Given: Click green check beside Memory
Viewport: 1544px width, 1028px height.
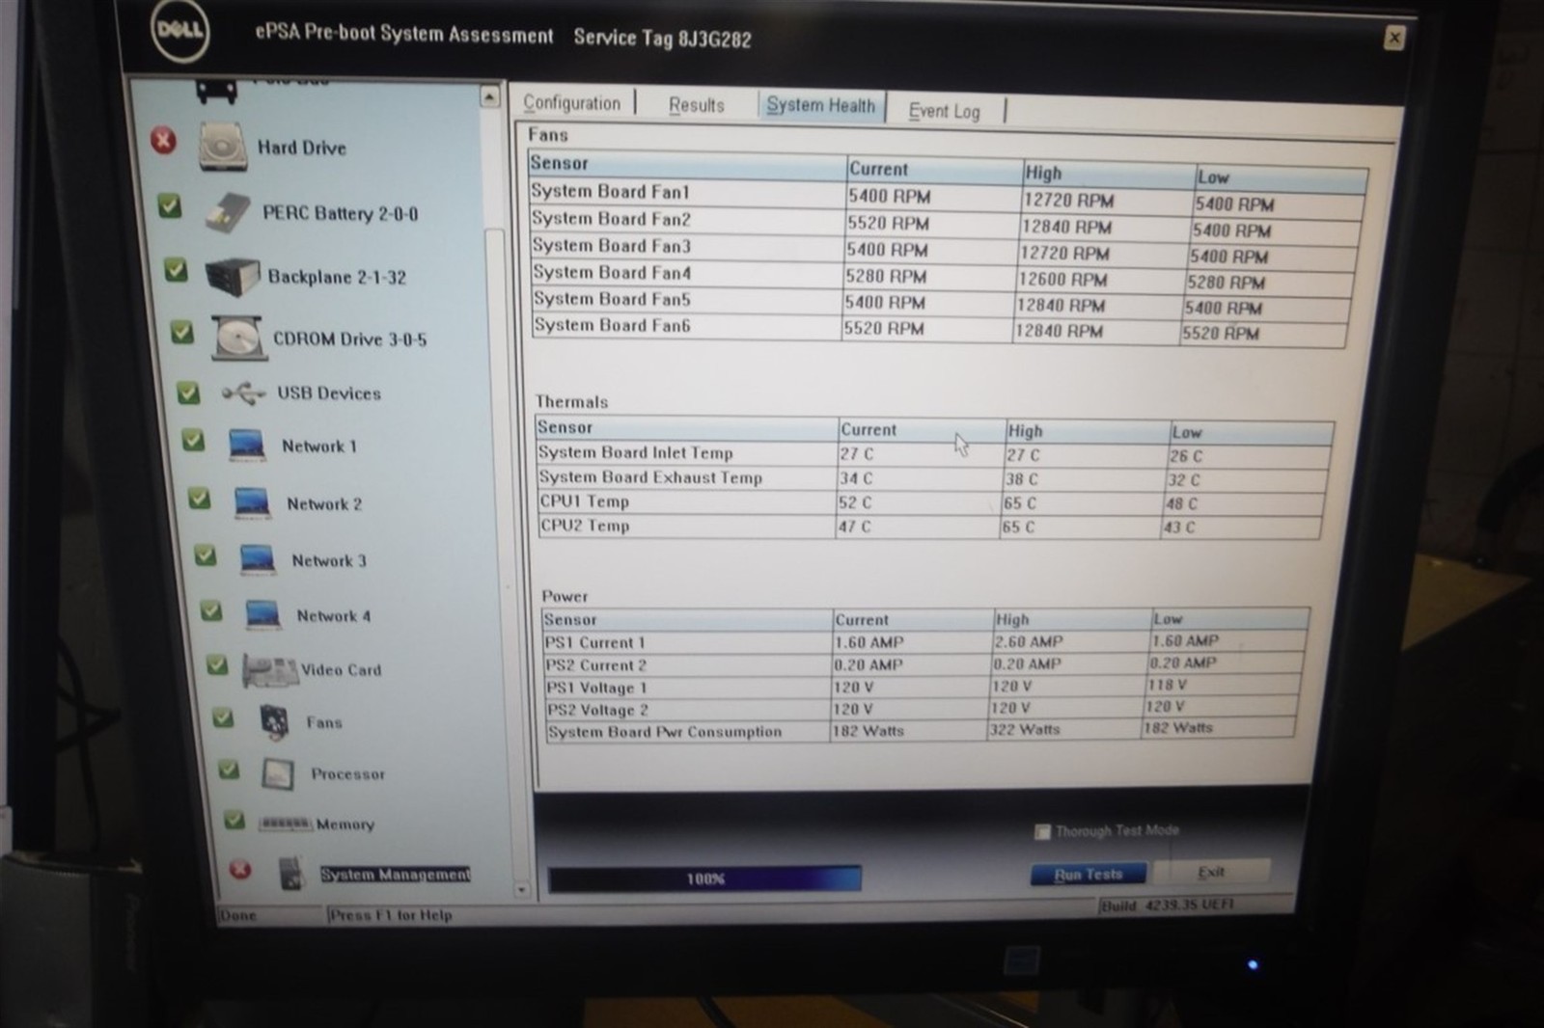Looking at the screenshot, I should (x=234, y=819).
